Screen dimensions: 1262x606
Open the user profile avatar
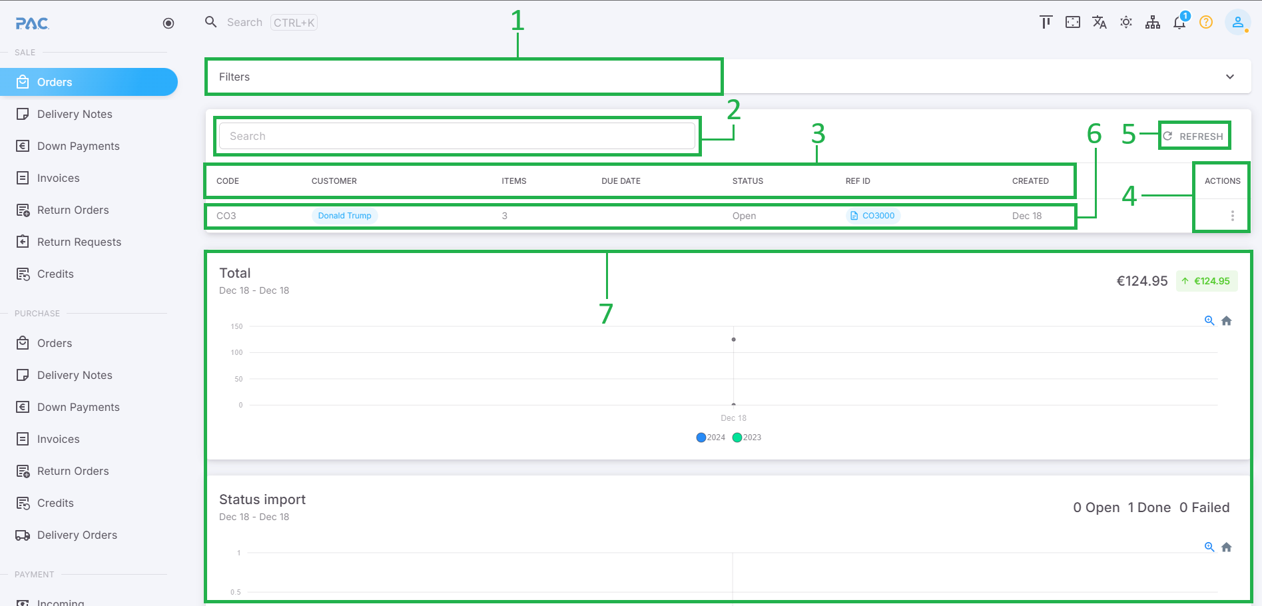click(x=1237, y=23)
